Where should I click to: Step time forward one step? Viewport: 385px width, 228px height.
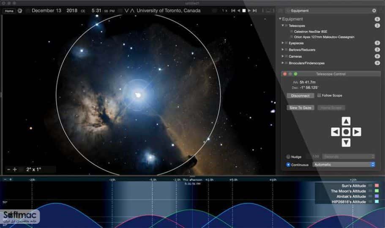254,11
